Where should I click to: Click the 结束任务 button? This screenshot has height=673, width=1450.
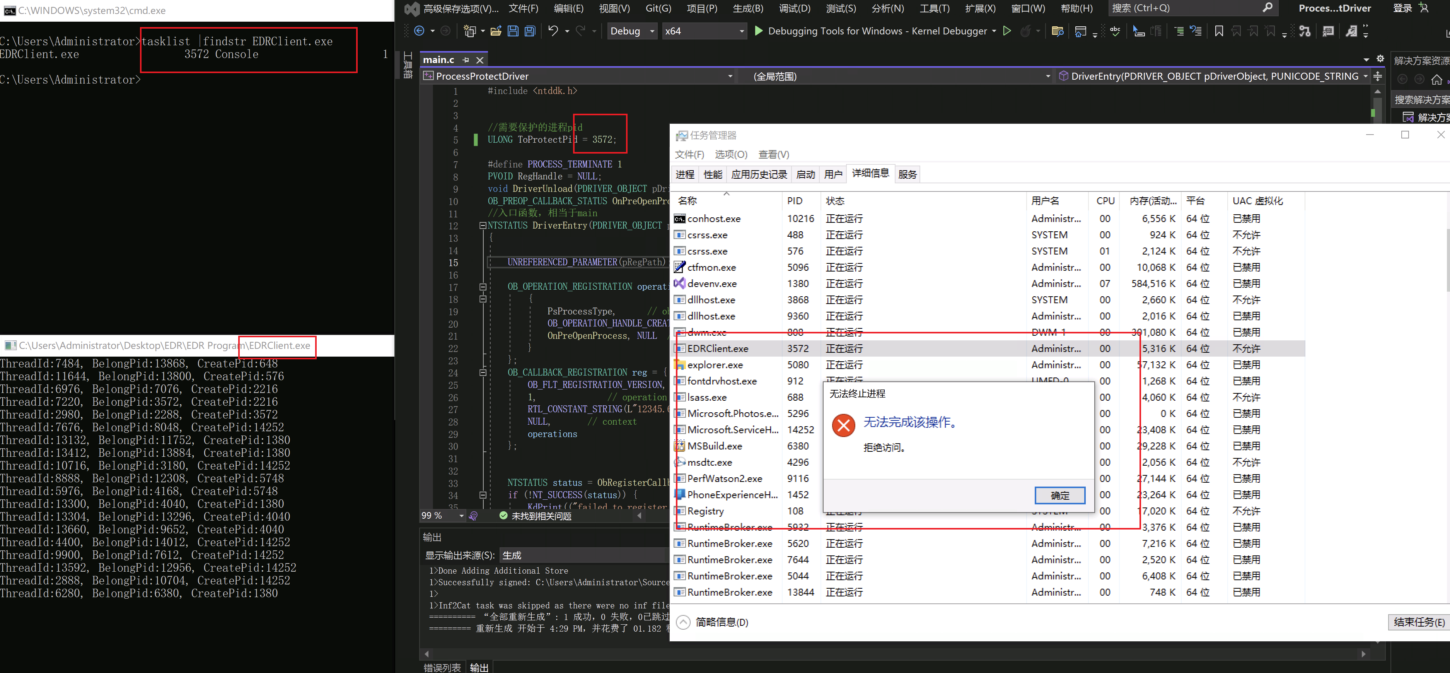pyautogui.click(x=1418, y=622)
